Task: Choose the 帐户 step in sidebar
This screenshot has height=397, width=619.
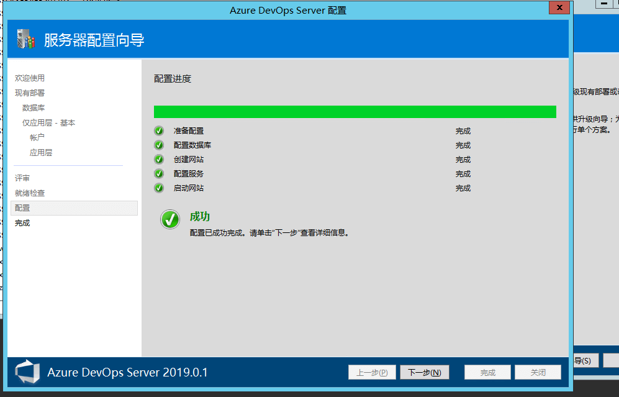Action: click(x=37, y=137)
